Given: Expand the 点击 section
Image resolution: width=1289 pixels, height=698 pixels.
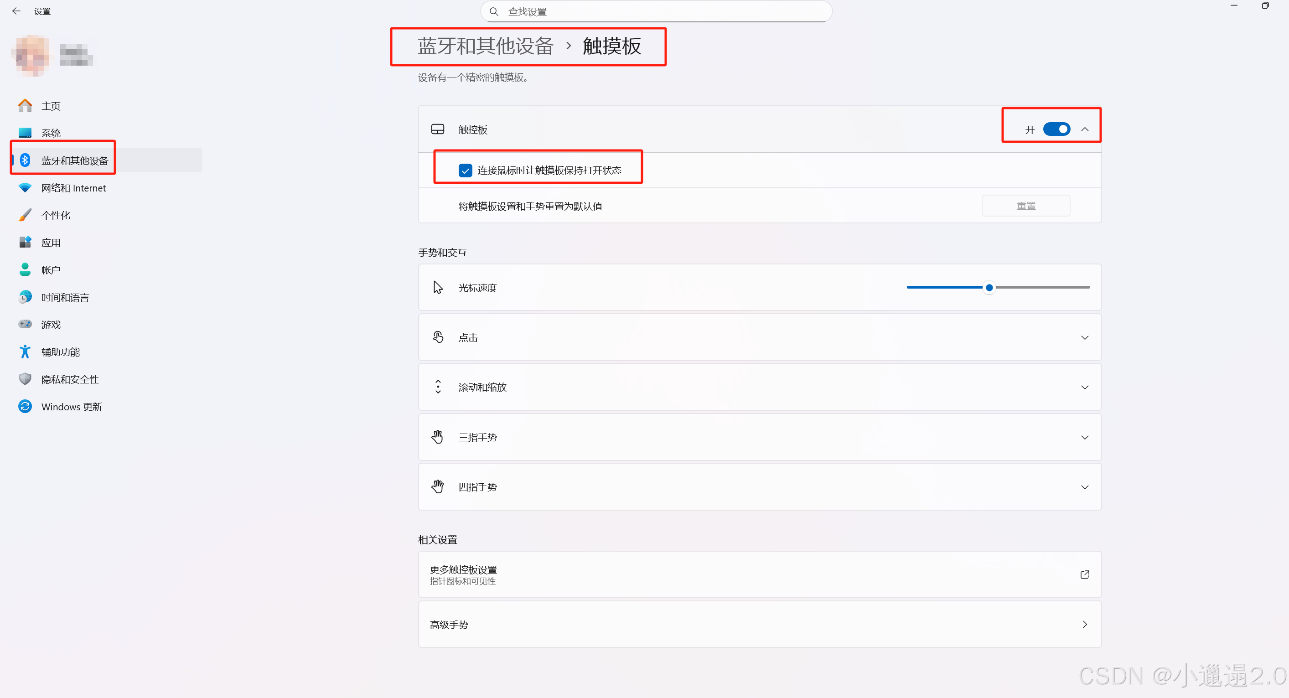Looking at the screenshot, I should tap(1084, 338).
